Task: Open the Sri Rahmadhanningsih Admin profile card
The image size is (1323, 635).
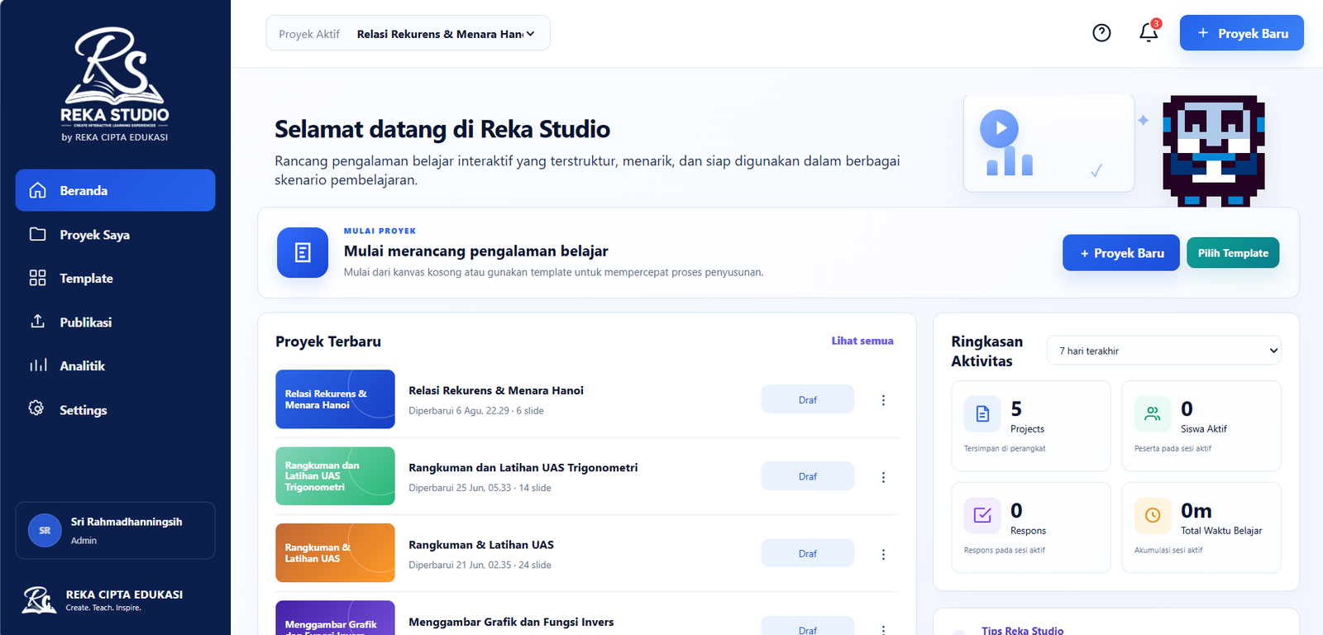Action: [x=115, y=530]
